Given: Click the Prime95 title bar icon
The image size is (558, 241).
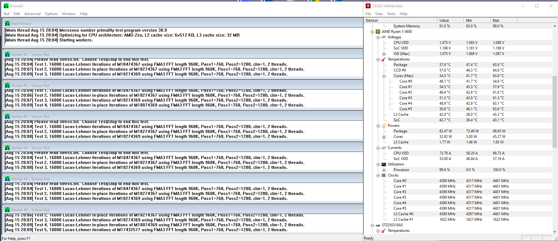Looking at the screenshot, I should (6, 6).
